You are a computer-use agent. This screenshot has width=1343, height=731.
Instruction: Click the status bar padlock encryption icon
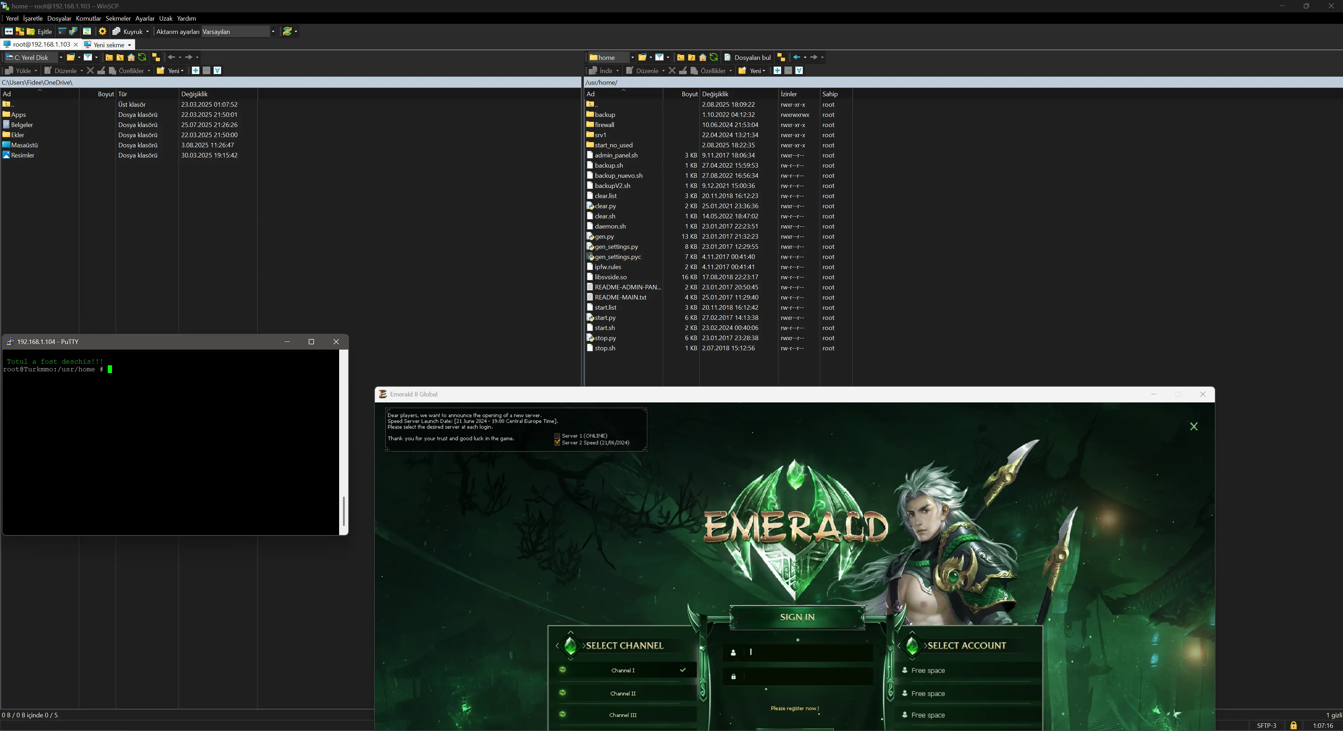click(x=1293, y=725)
